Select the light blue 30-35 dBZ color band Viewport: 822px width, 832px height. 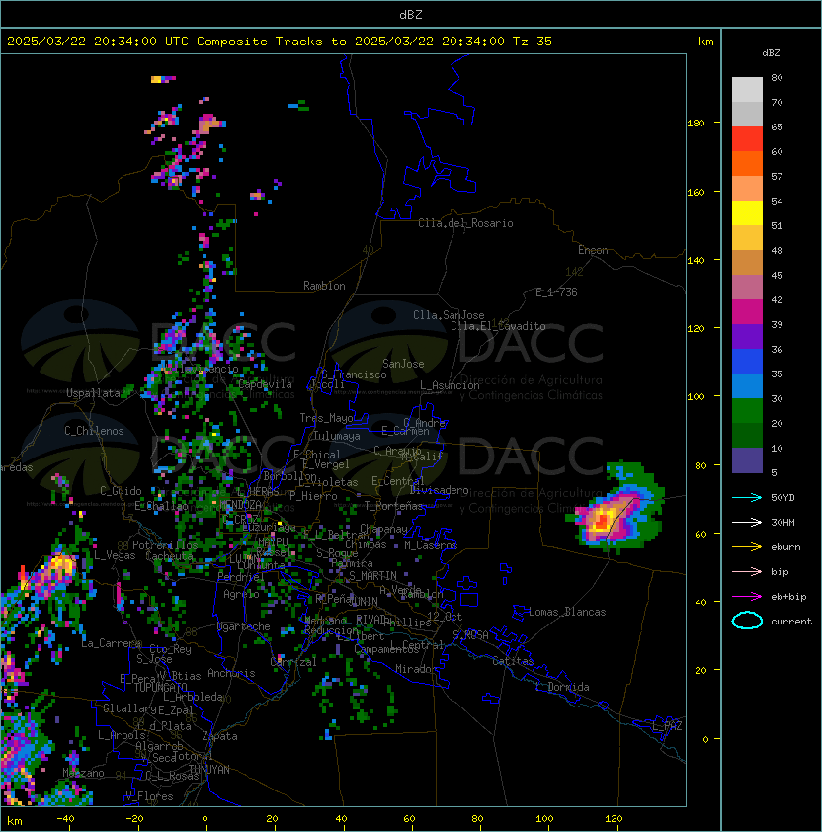pos(747,386)
